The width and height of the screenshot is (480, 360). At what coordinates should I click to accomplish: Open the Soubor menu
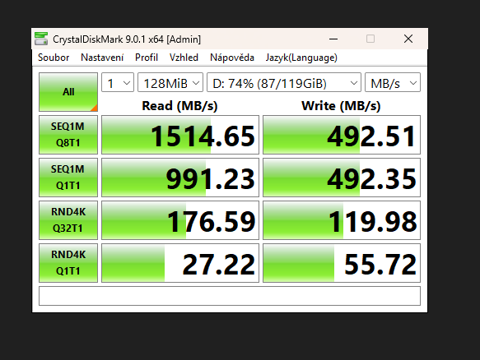[x=54, y=58]
